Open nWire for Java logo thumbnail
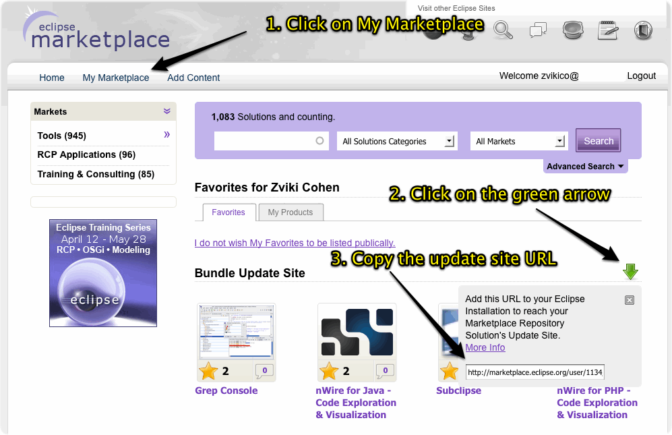The width and height of the screenshot is (672, 435). [x=357, y=332]
